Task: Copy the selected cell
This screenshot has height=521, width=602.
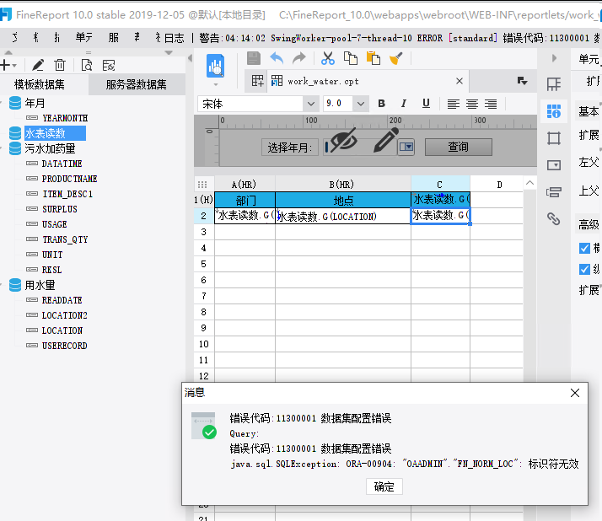Action: (x=351, y=58)
